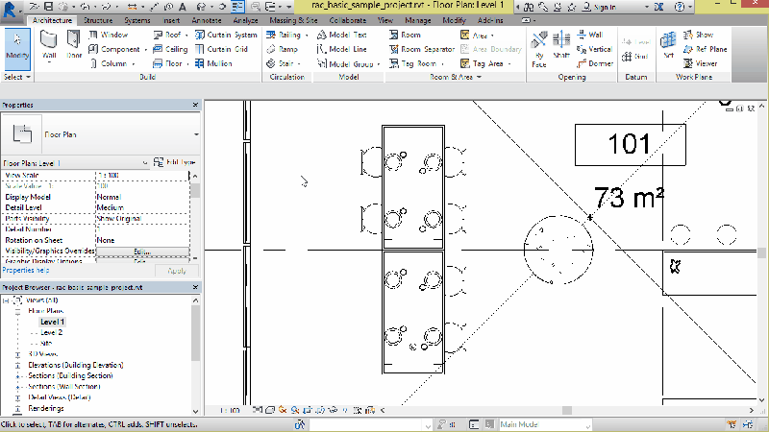The height and width of the screenshot is (432, 769).
Task: Select Level 2 in Project Browser
Action: (52, 332)
